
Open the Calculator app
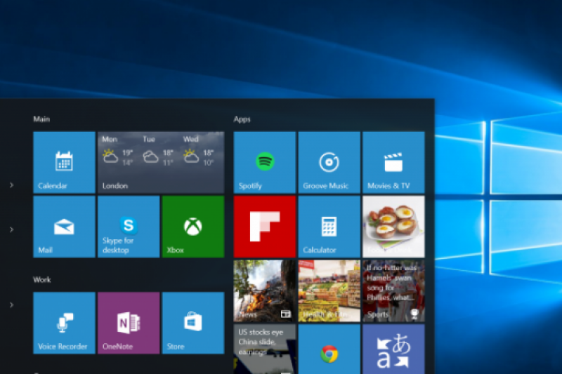pos(329,227)
